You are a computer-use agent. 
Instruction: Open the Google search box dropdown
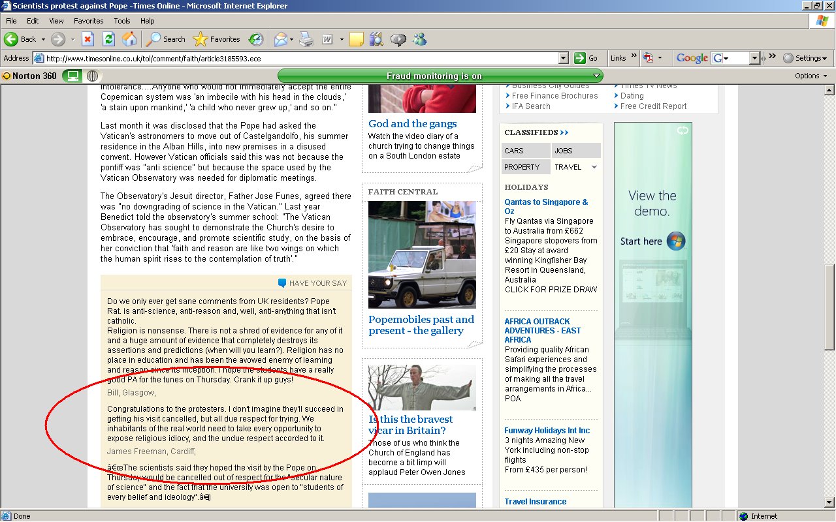pos(755,58)
